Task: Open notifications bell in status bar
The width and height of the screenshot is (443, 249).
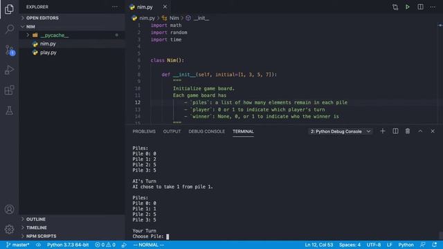Action: coord(435,245)
